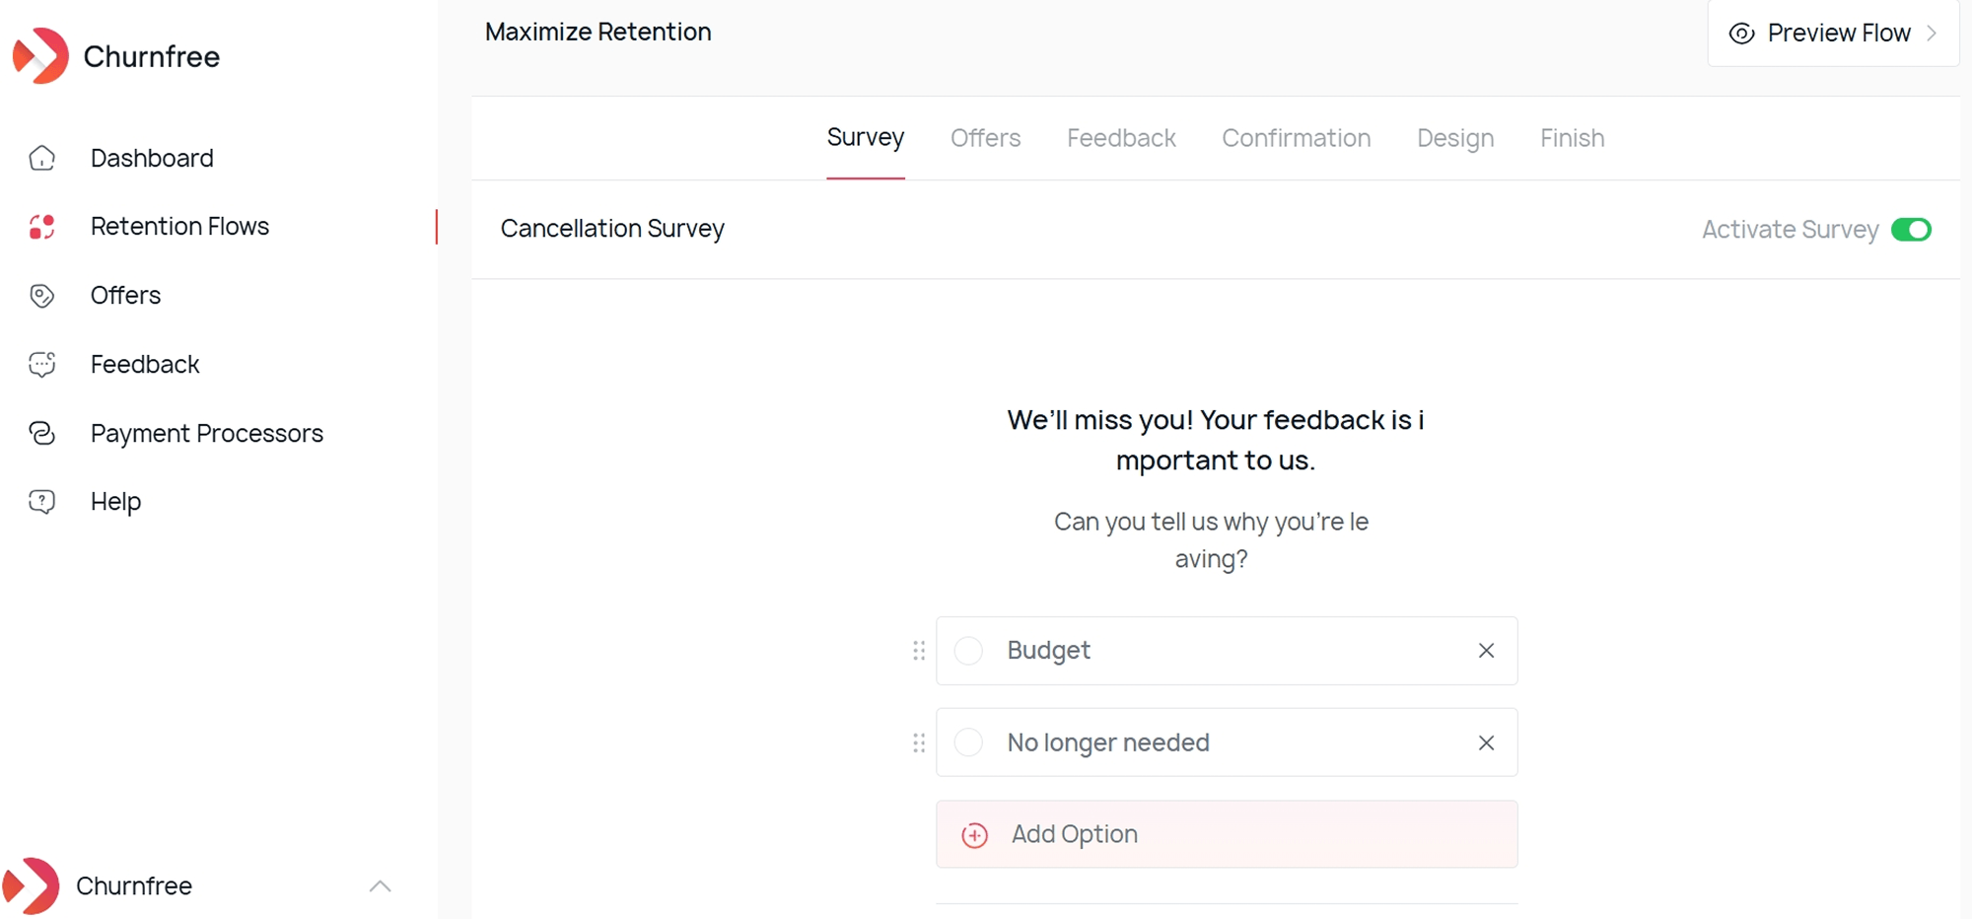The height and width of the screenshot is (920, 1972).
Task: Select the Budget radio button
Action: (x=968, y=651)
